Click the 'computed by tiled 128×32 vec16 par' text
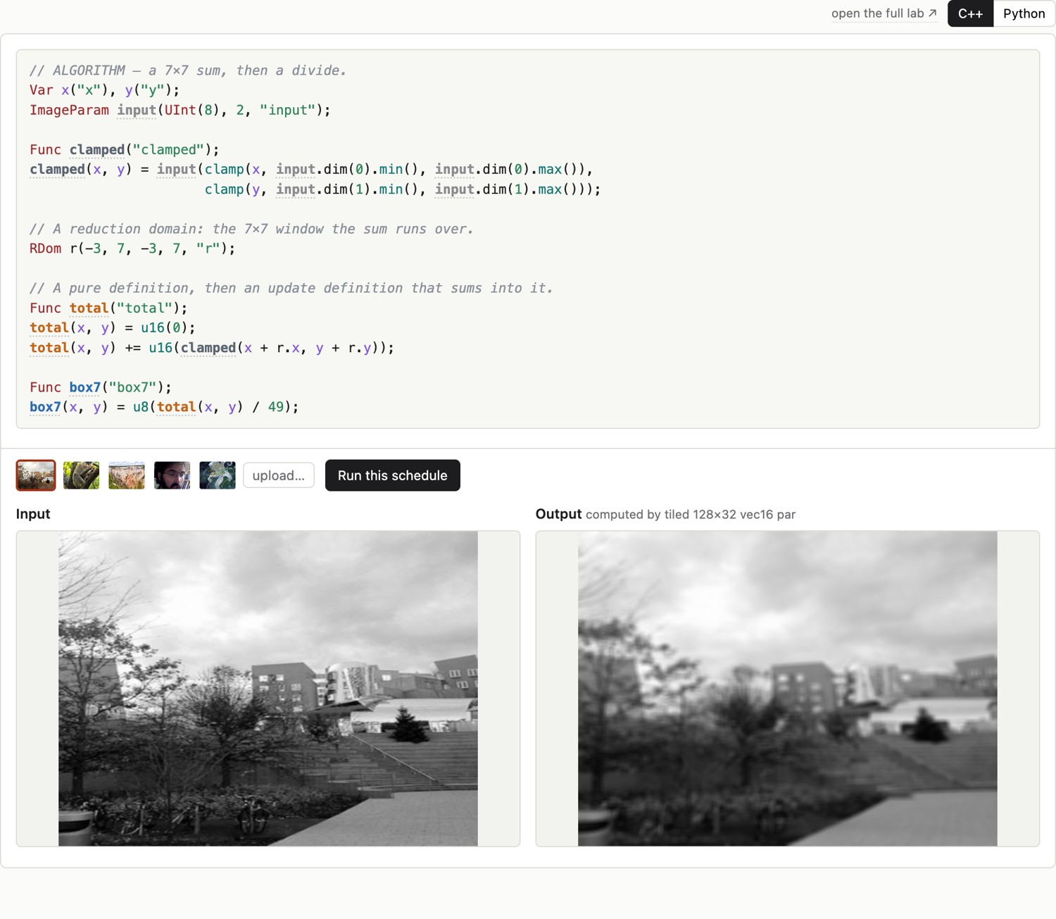This screenshot has width=1056, height=919. click(x=691, y=515)
